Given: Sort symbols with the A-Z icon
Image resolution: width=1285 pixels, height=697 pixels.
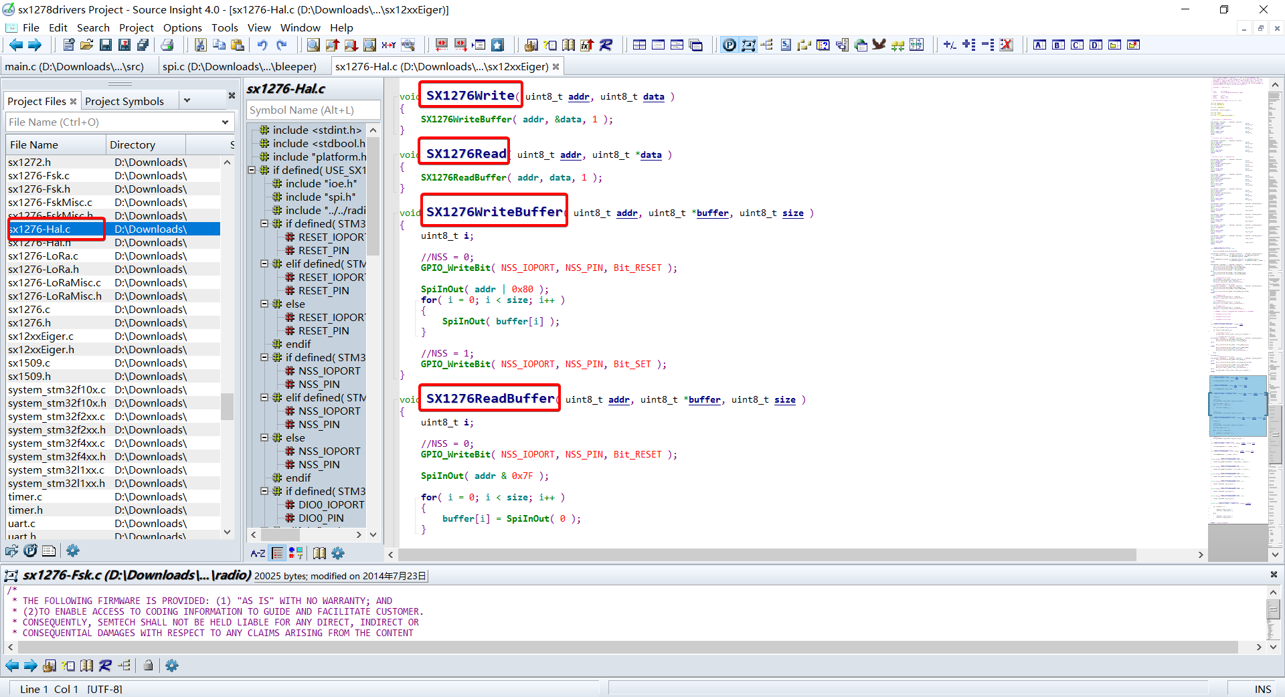Looking at the screenshot, I should (258, 553).
